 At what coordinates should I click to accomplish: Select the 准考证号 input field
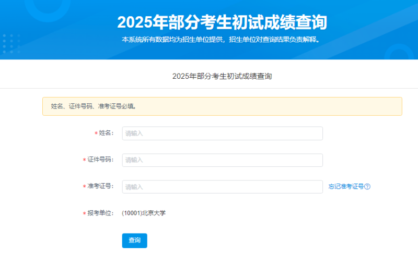222,187
